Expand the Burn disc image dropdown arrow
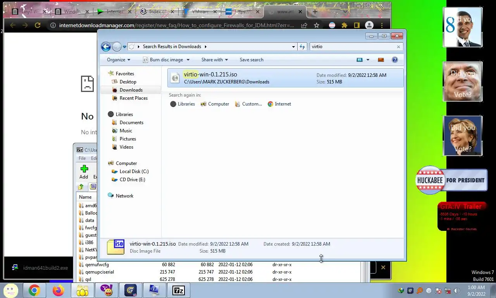Image resolution: width=496 pixels, height=298 pixels. (188, 60)
